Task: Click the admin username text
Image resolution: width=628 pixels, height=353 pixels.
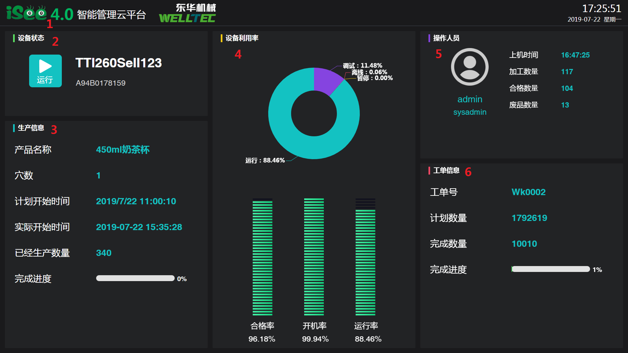Action: pos(470,99)
